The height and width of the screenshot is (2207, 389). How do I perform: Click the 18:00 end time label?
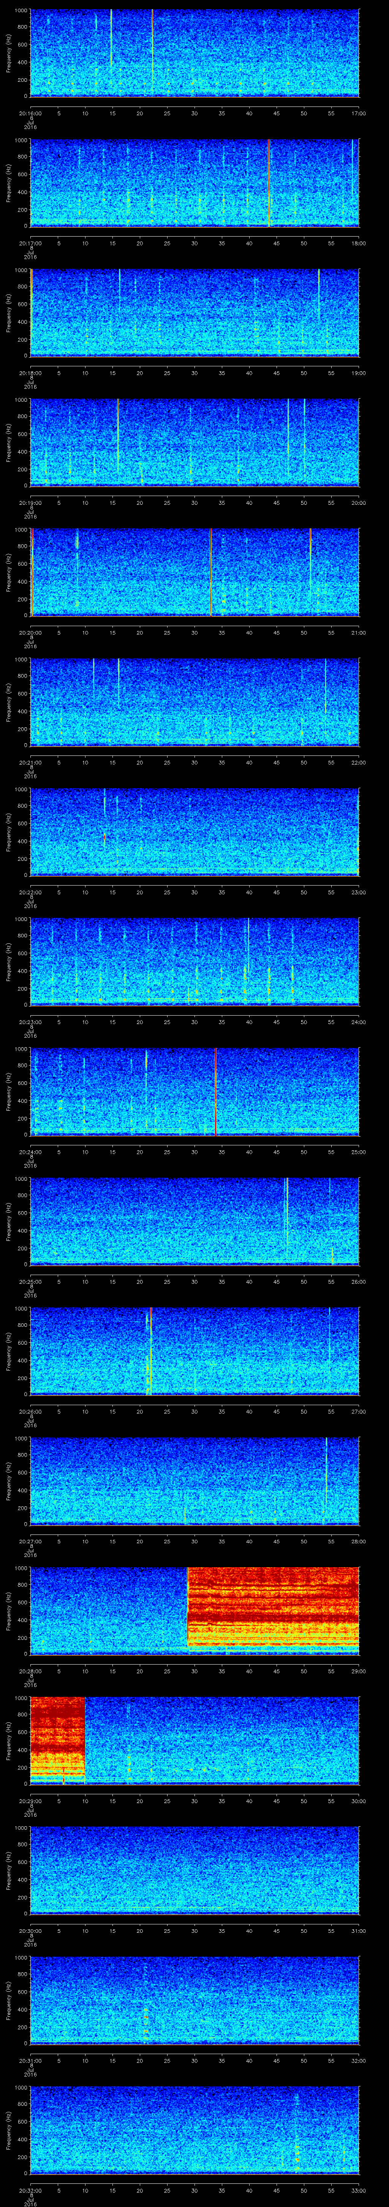click(358, 243)
